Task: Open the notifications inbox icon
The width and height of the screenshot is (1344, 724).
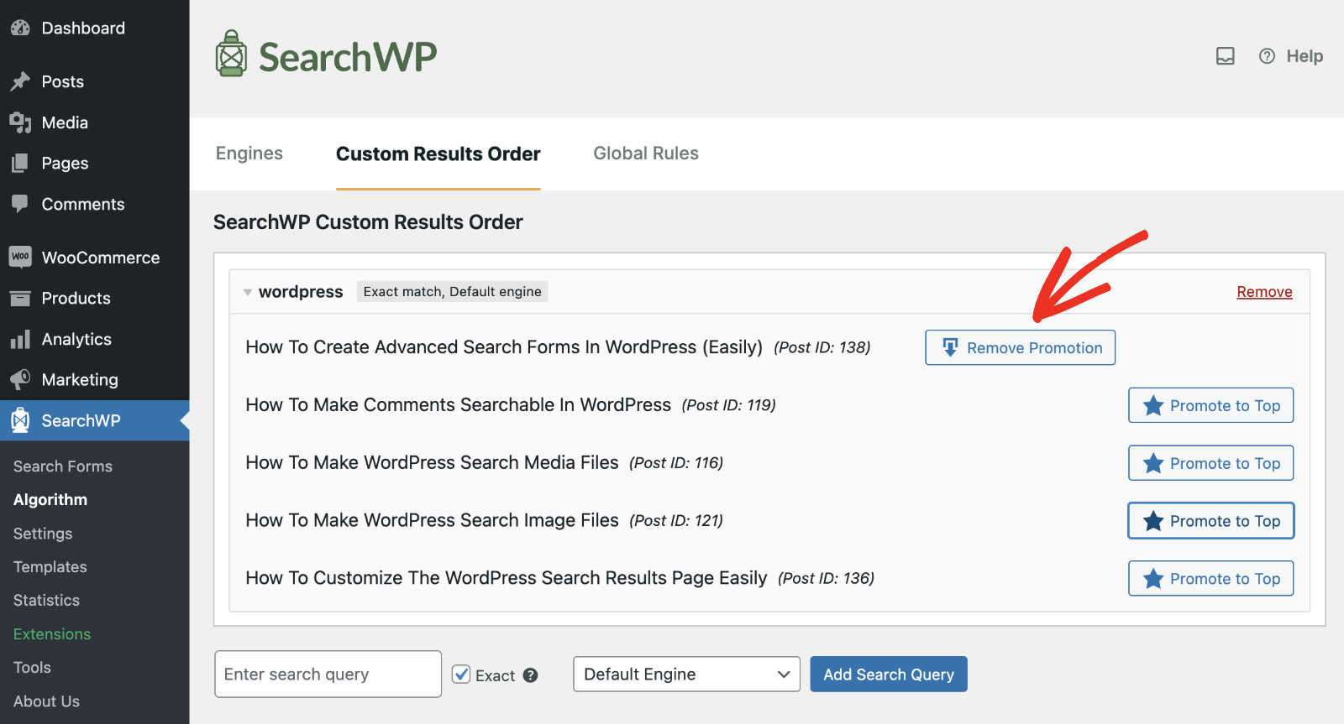Action: point(1226,56)
